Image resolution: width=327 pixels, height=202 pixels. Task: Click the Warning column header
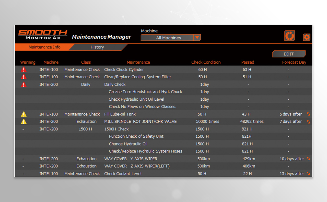pyautogui.click(x=28, y=62)
